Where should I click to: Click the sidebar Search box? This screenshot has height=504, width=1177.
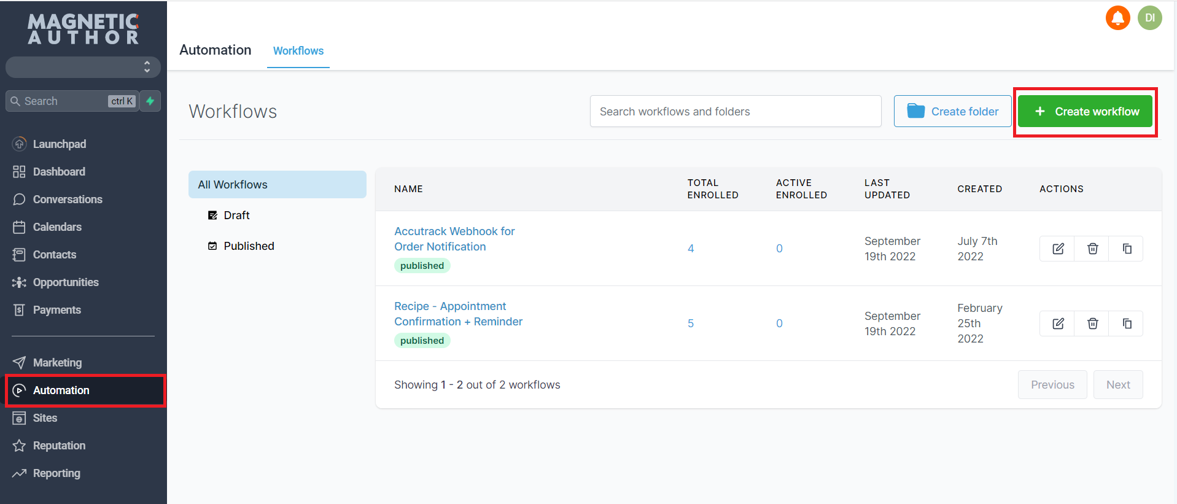(x=72, y=101)
